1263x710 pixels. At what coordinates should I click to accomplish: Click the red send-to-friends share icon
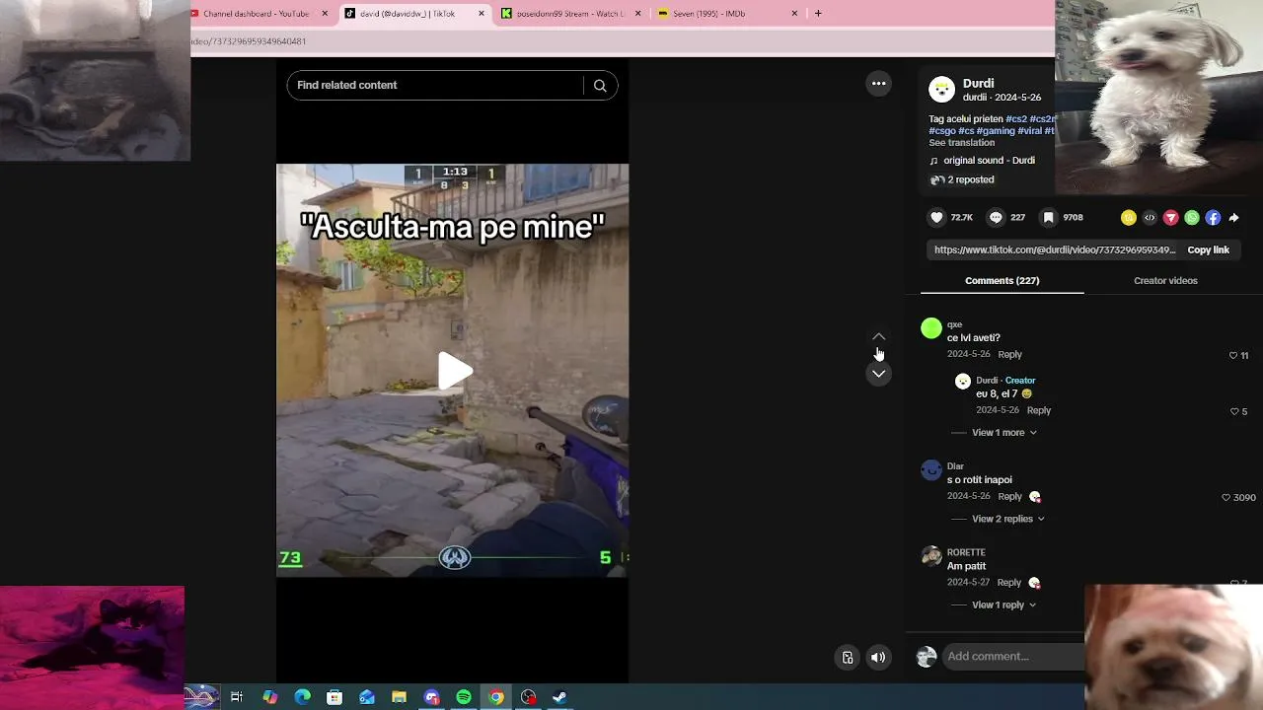tap(1171, 218)
